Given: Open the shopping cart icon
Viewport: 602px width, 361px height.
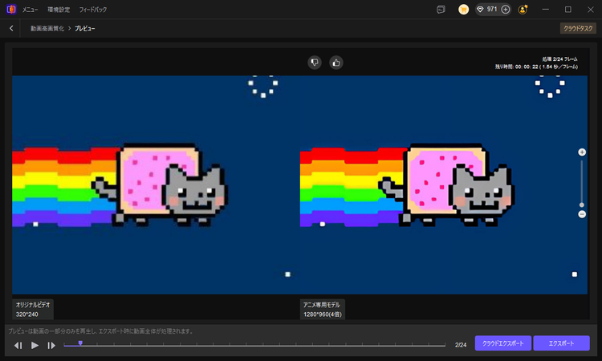Looking at the screenshot, I should (x=463, y=10).
